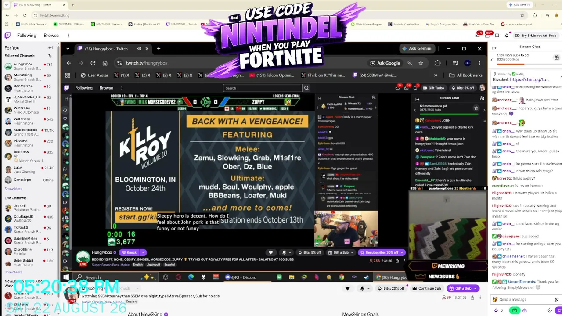The height and width of the screenshot is (316, 562).
Task: Open the outer Twitch more-options dots menu
Action: [x=68, y=36]
